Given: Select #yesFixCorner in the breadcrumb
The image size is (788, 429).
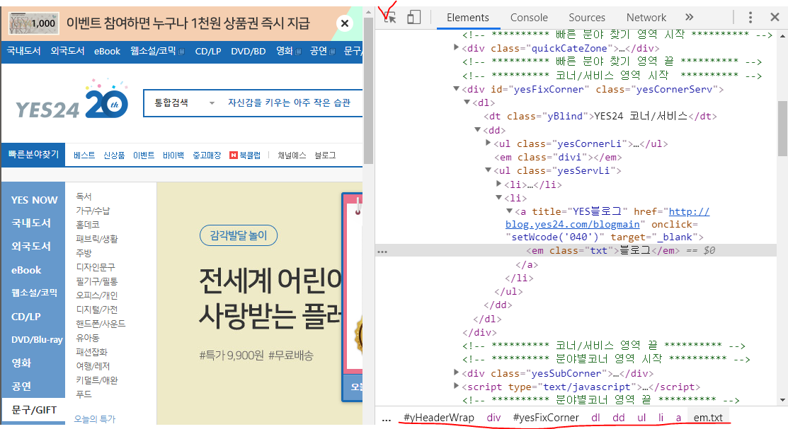Looking at the screenshot, I should pyautogui.click(x=546, y=418).
